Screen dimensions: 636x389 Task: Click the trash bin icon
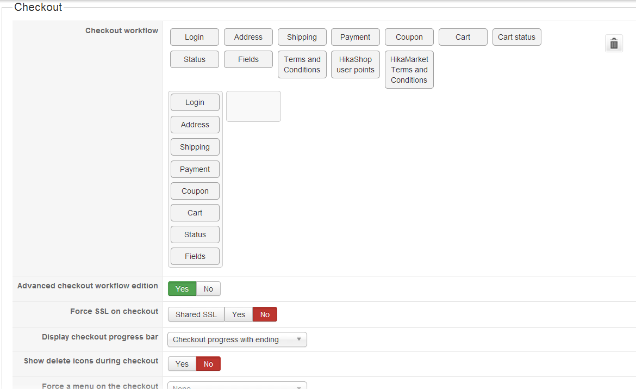614,44
